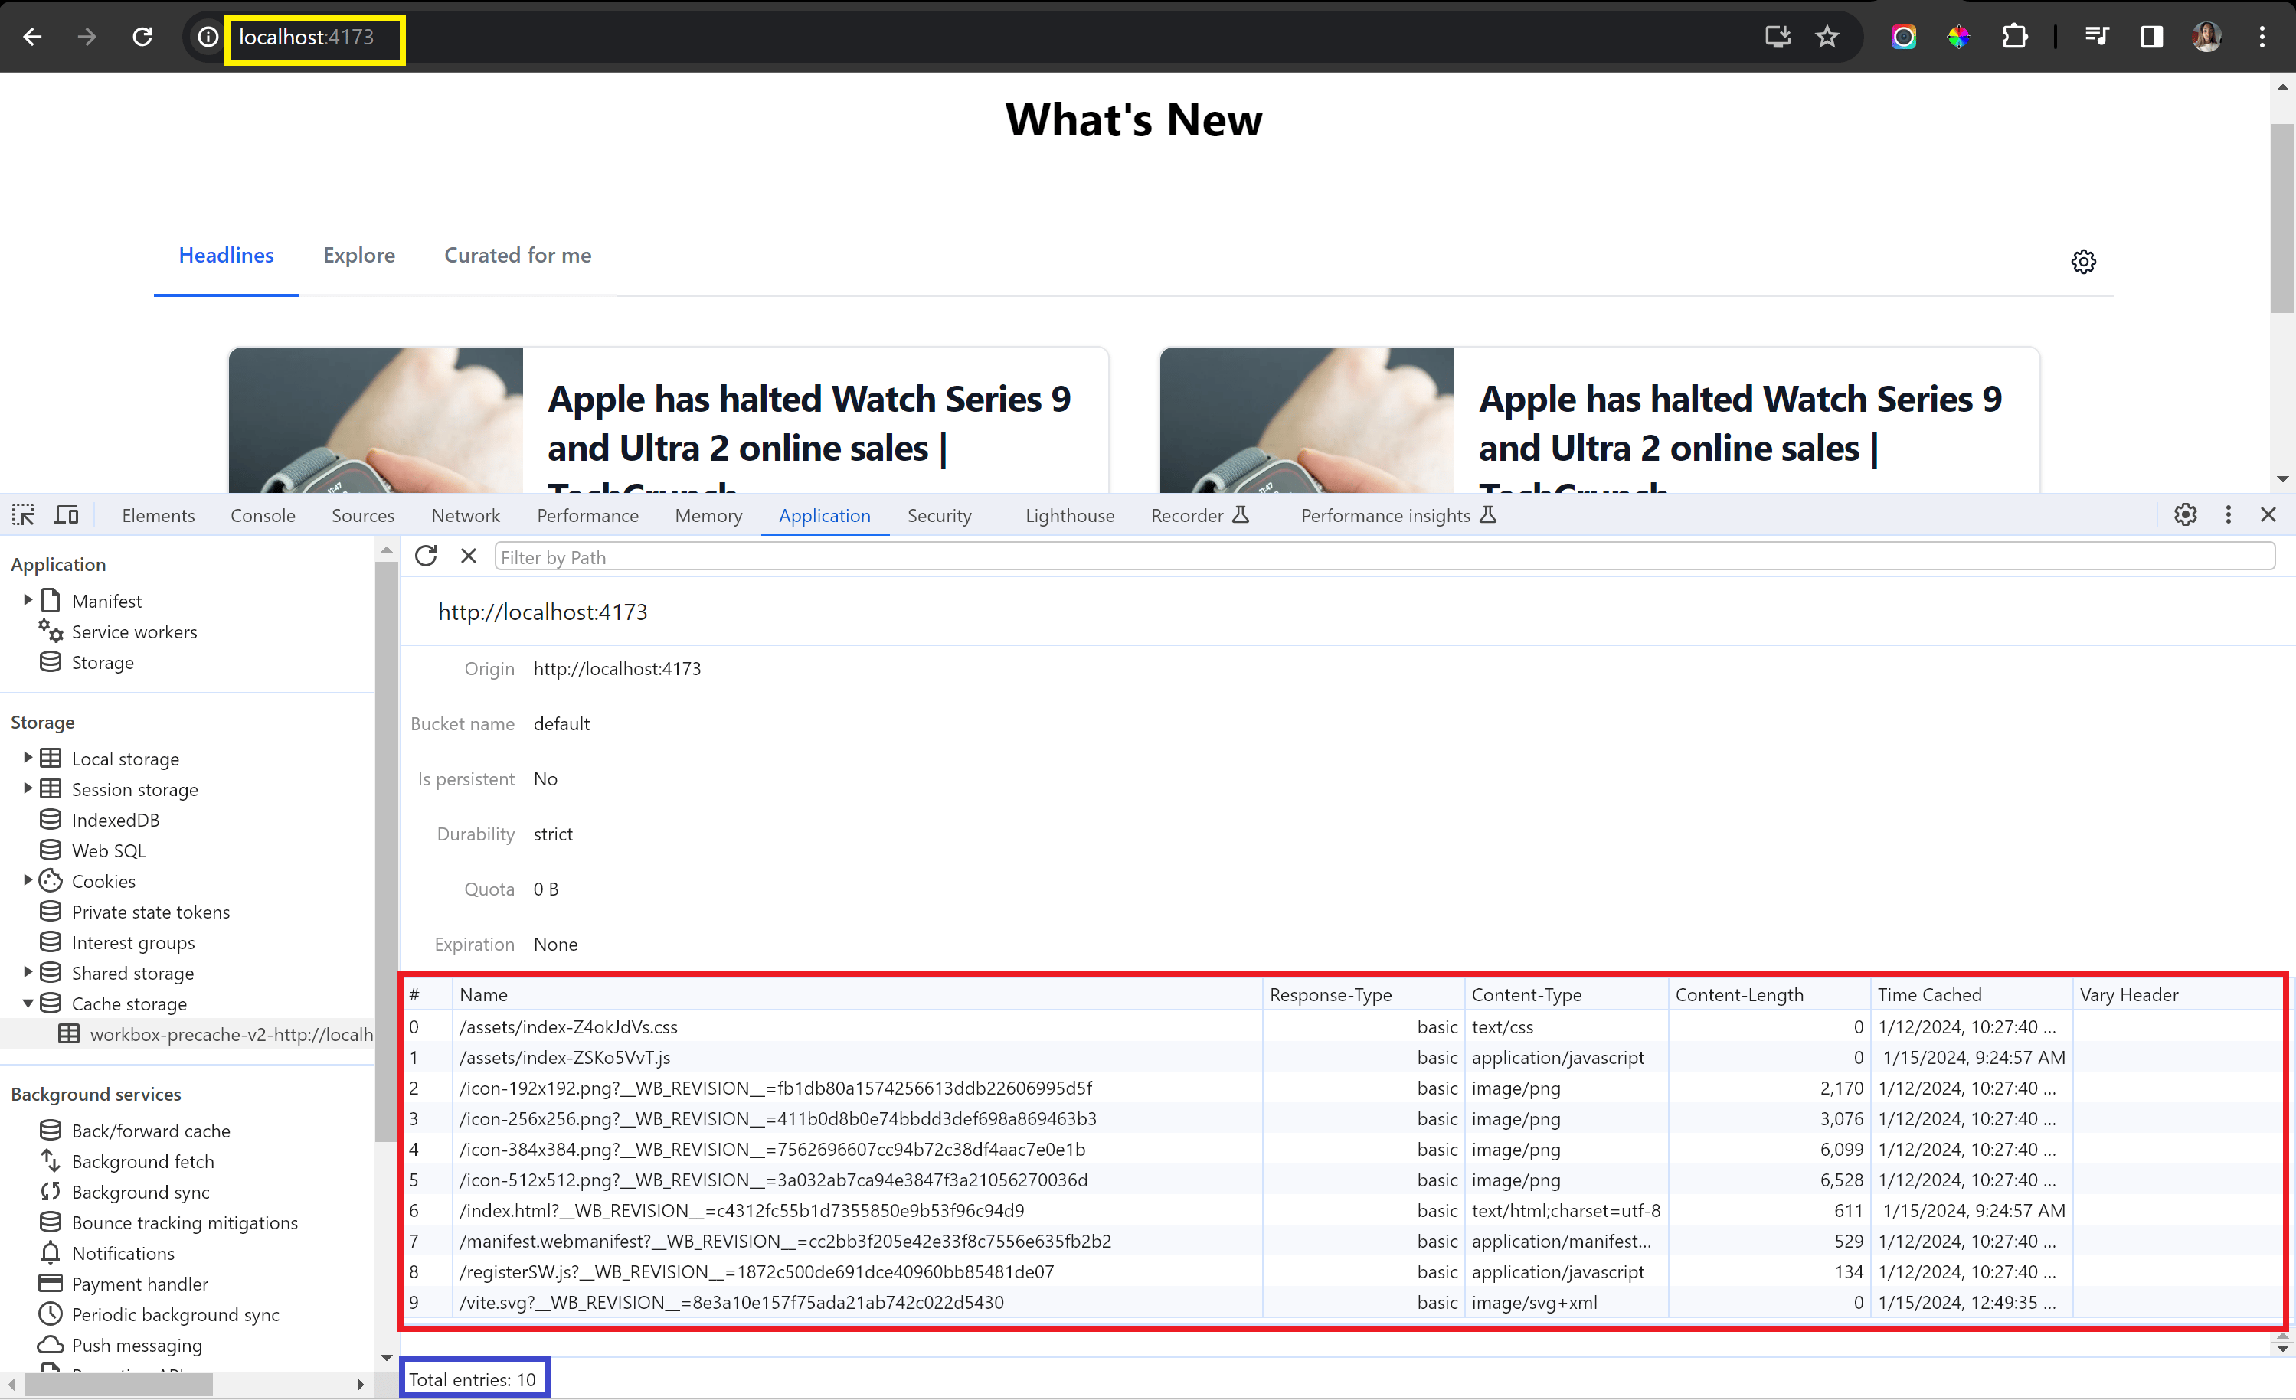The height and width of the screenshot is (1400, 2296).
Task: Click the install app icon in the address bar
Action: [1778, 38]
